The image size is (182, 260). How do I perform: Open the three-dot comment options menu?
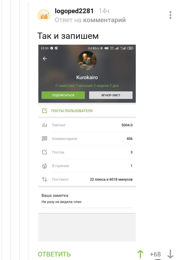[x=170, y=15]
